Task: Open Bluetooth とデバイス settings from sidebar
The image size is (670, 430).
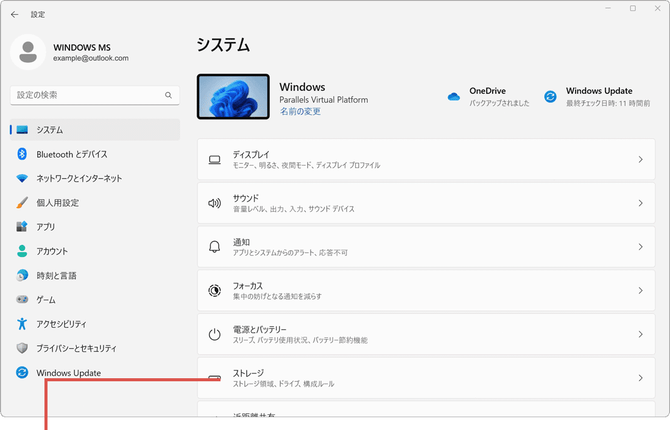Action: pyautogui.click(x=23, y=154)
